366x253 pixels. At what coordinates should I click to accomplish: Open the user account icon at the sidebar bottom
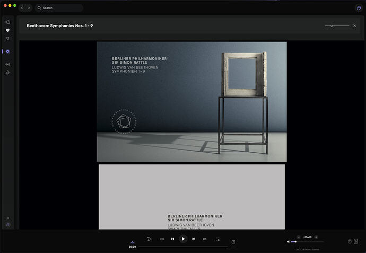point(8,225)
